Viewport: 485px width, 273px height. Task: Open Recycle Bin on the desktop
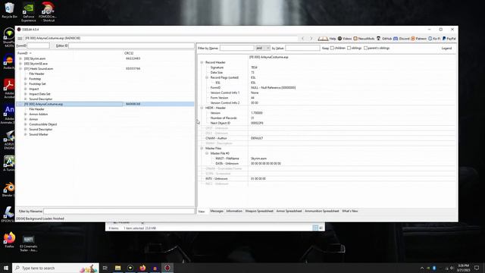[9, 10]
